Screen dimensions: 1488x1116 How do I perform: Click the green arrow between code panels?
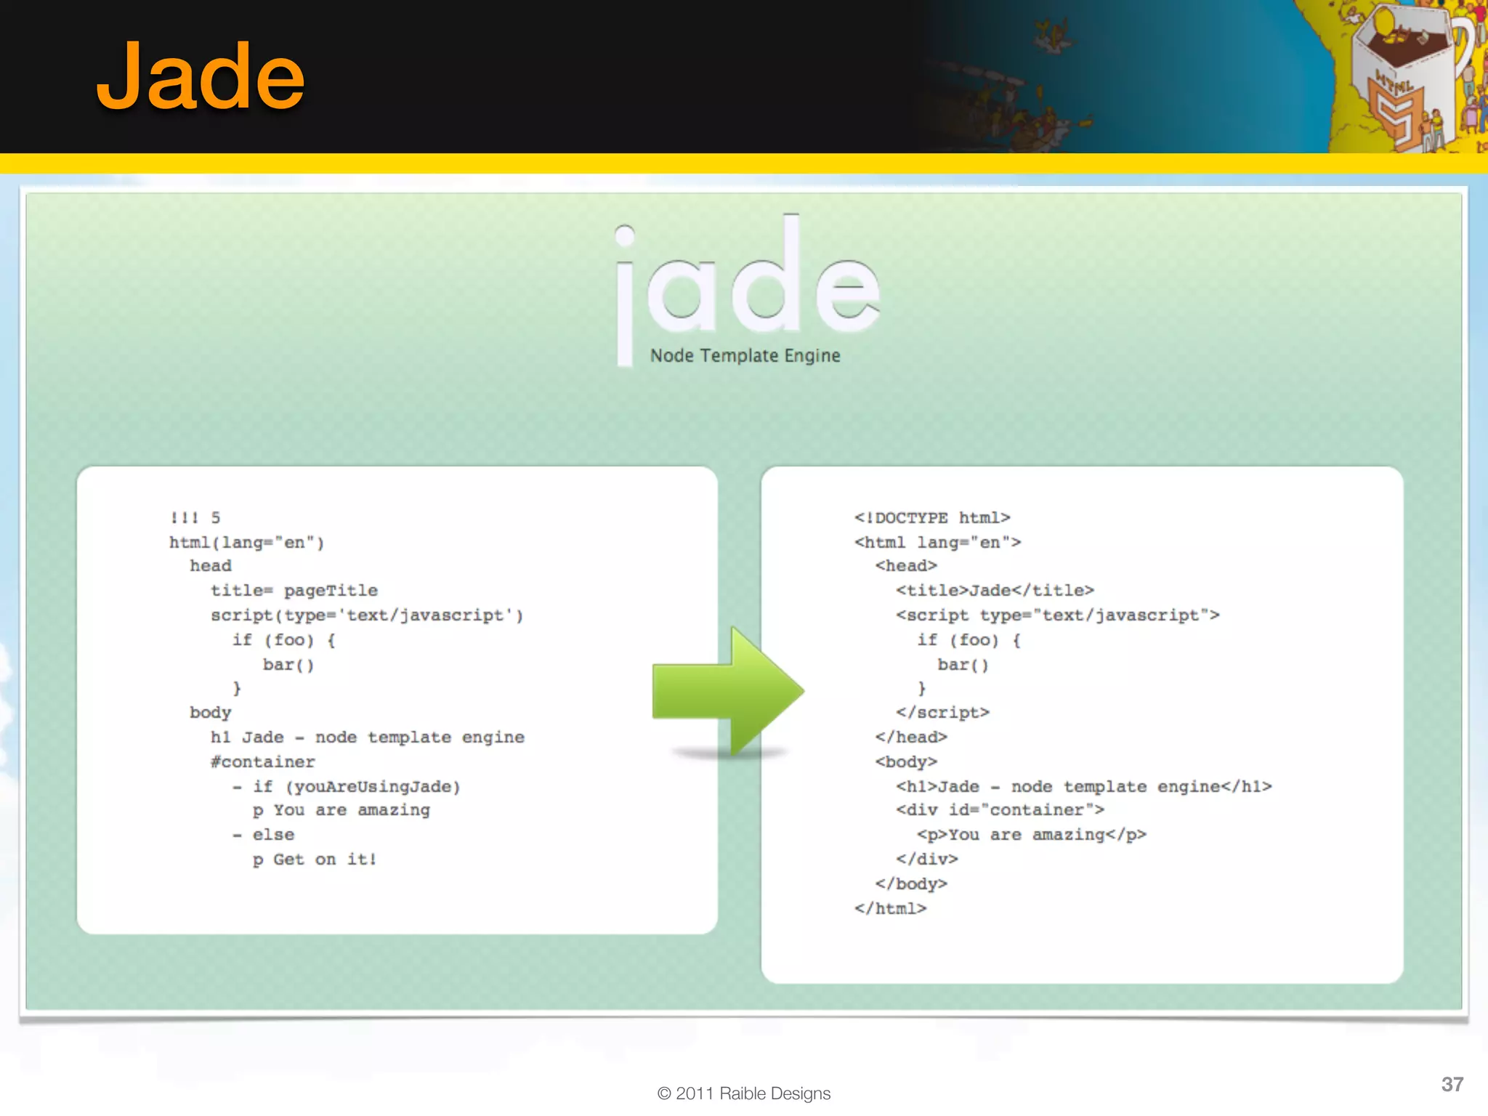point(728,690)
